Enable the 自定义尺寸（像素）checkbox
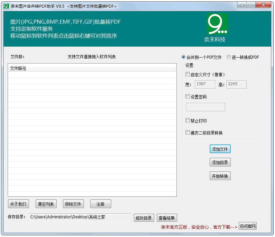The width and height of the screenshot is (275, 237). point(187,74)
